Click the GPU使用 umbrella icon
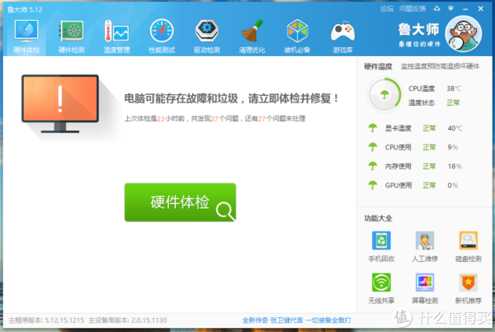This screenshot has width=495, height=332. point(373,185)
